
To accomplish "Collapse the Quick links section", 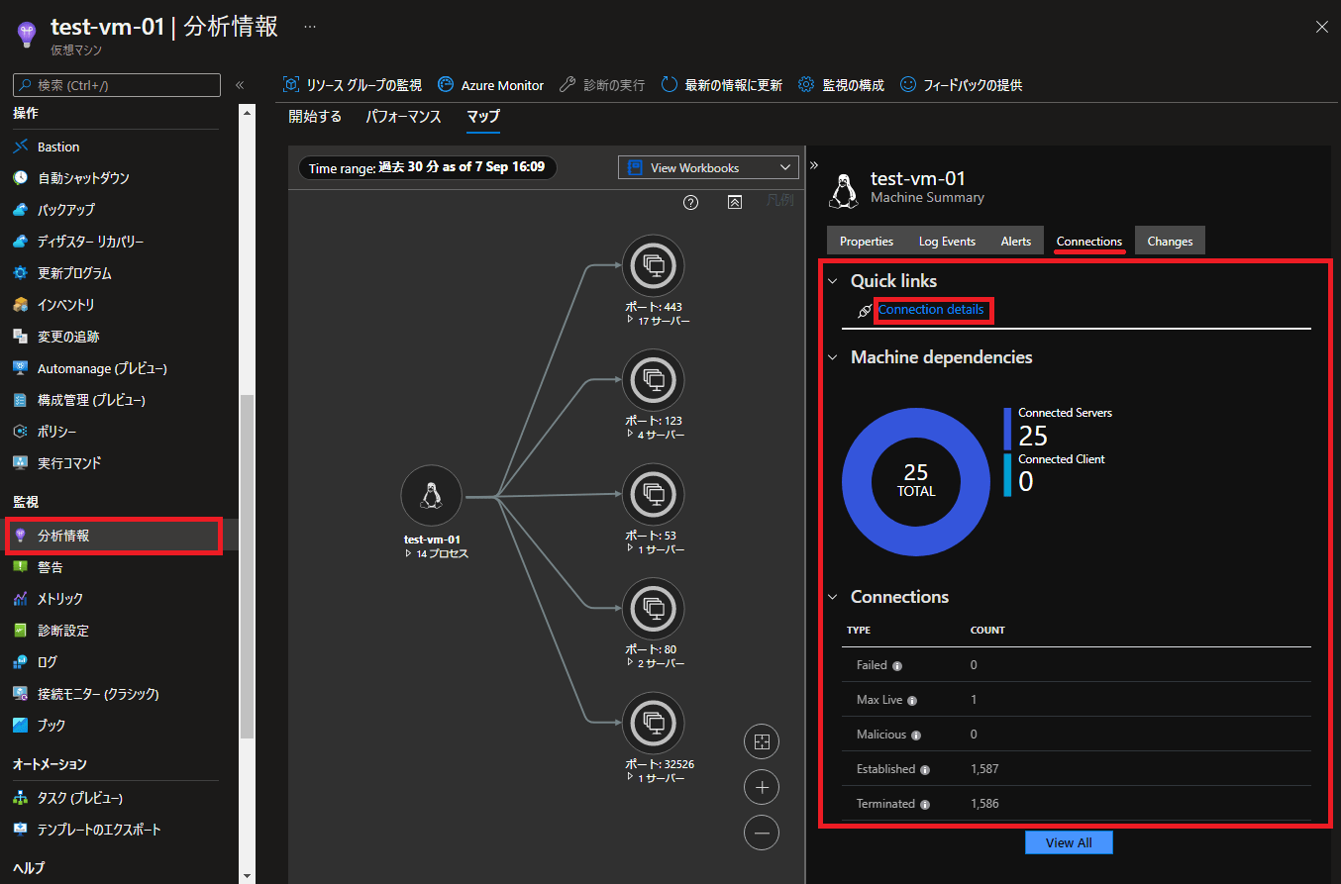I will [x=832, y=281].
